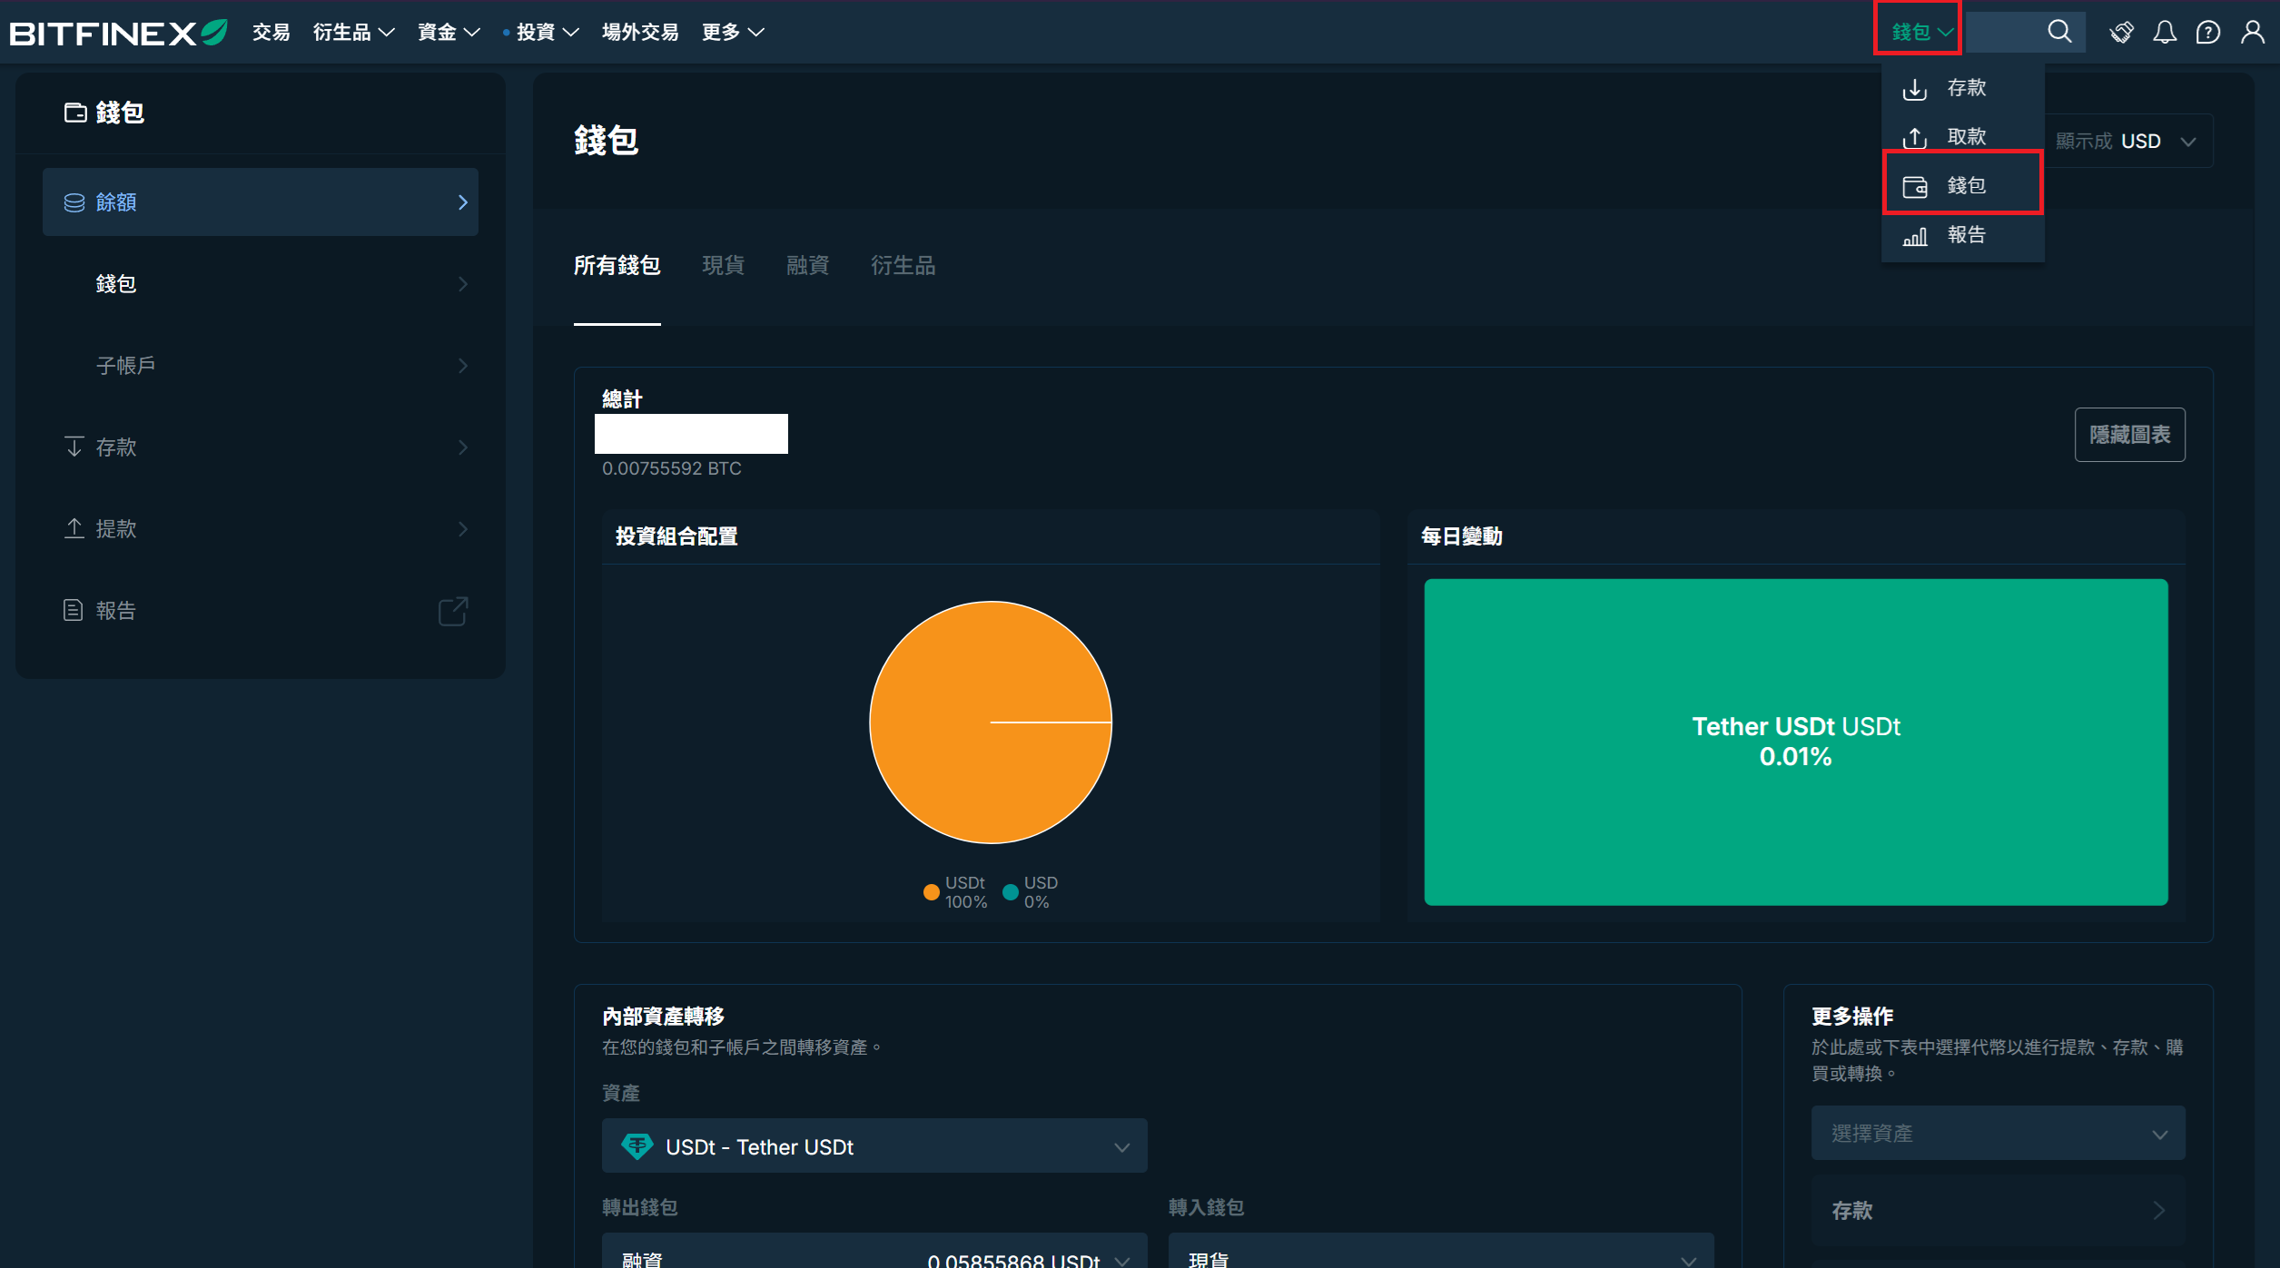This screenshot has width=2280, height=1268.
Task: Open 存款 in sidebar
Action: tap(261, 447)
